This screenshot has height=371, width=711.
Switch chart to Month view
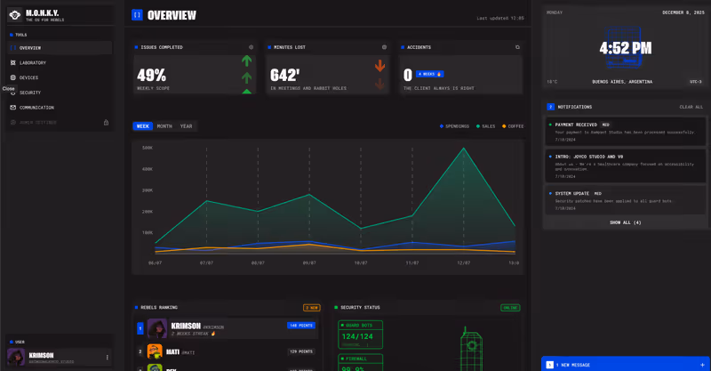(x=164, y=126)
